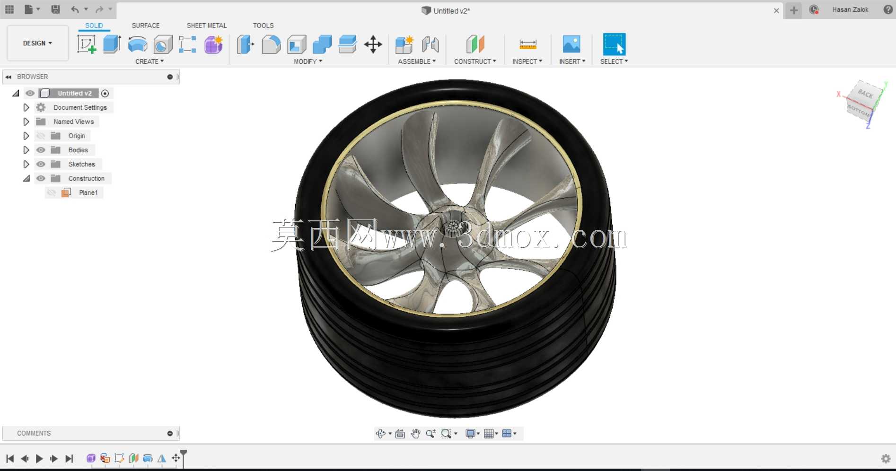Collapse the Untitled v2 root node
The image size is (896, 471).
point(16,93)
